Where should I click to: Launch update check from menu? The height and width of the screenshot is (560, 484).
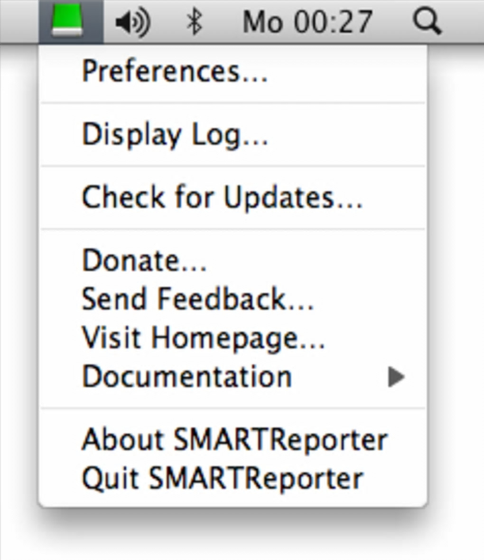pos(222,197)
